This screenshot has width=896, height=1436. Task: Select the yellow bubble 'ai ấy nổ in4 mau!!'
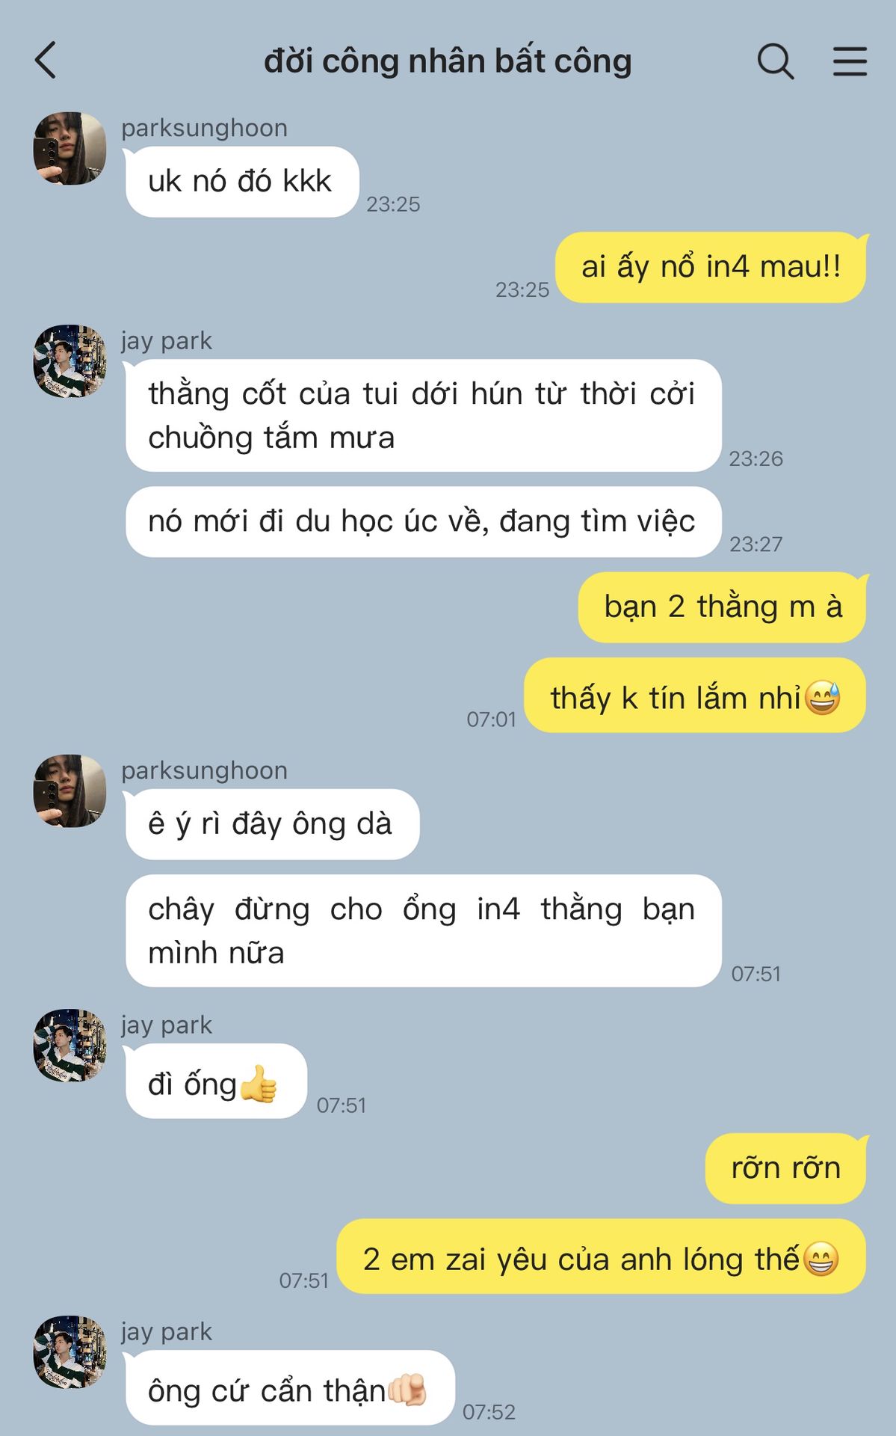711,267
